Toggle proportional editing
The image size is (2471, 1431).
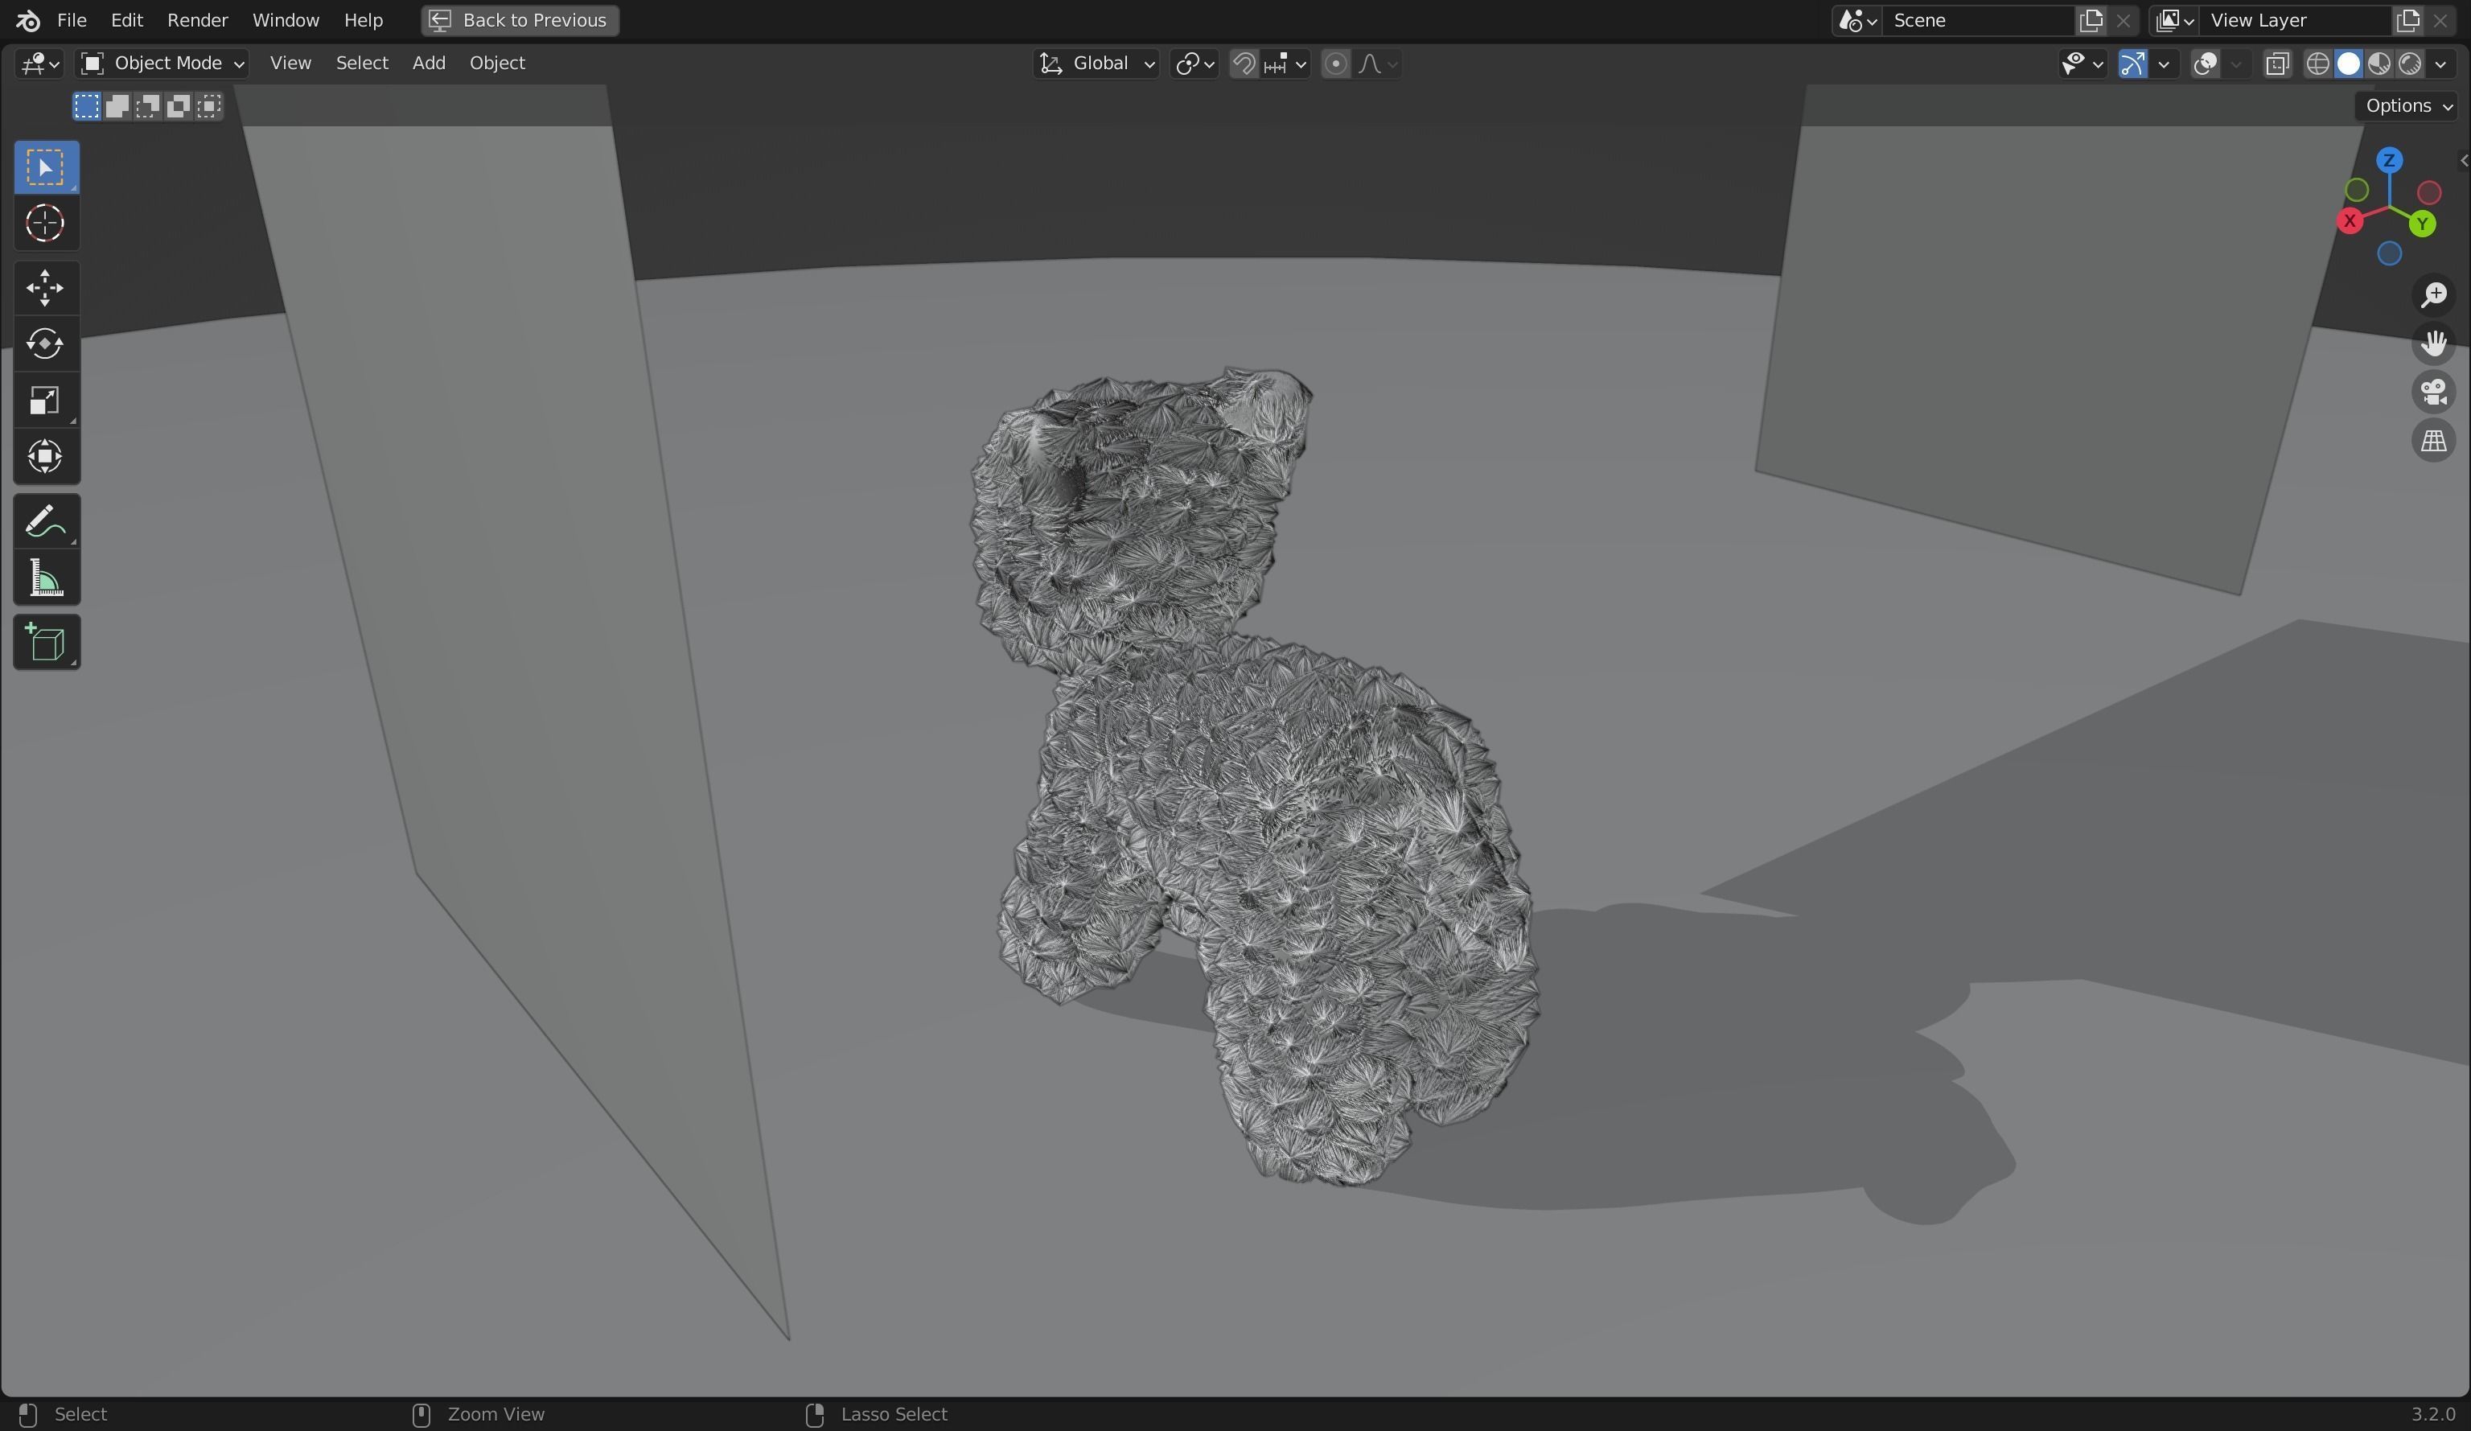click(1334, 64)
